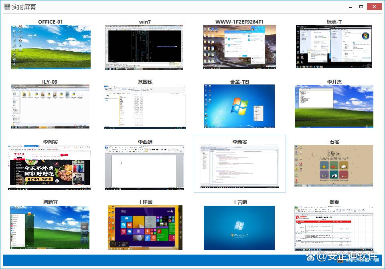Viewport: 385px width, 269px height.
Task: Select the ILY-09 file explorer screen
Action: (50, 106)
